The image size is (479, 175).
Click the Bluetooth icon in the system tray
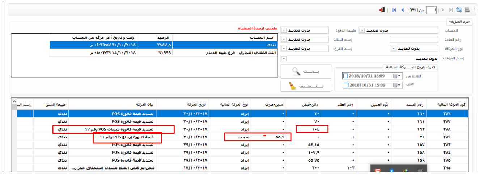391,171
